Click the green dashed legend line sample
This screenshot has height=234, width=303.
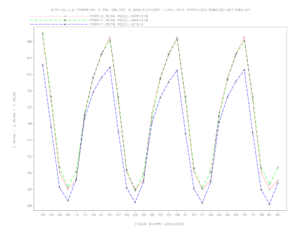pyautogui.click(x=59, y=20)
